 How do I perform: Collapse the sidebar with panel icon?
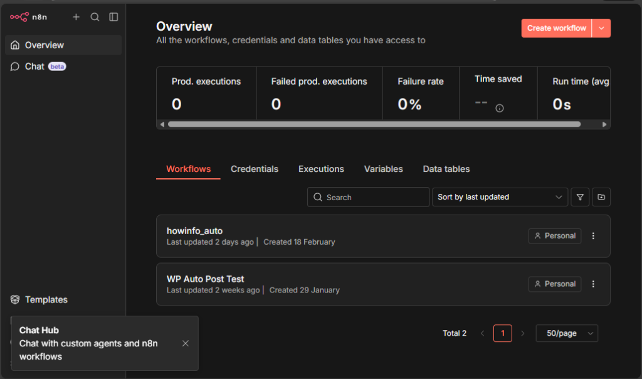pos(113,17)
